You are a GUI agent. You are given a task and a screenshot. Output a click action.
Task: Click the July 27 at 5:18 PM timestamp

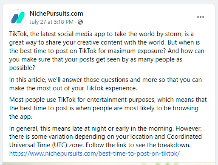point(51,22)
